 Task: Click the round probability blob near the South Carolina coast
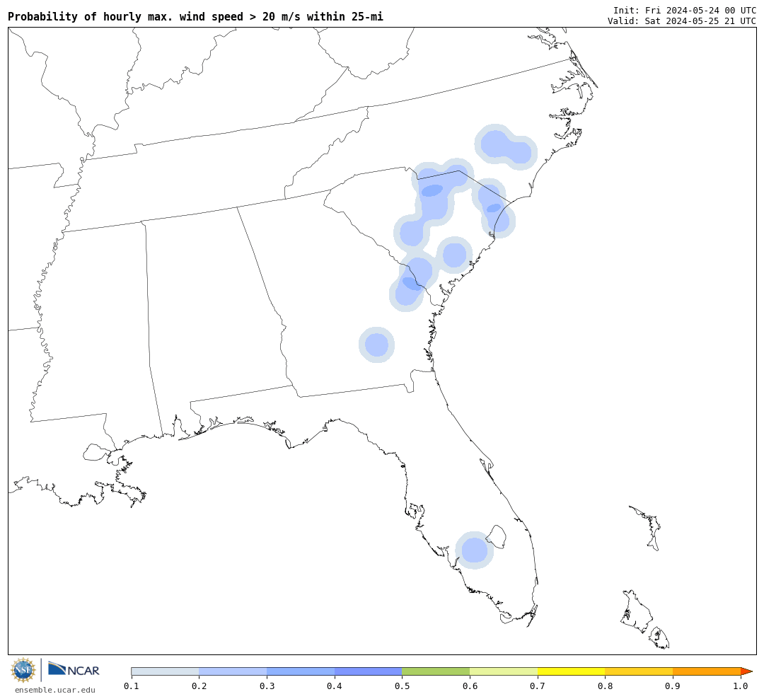point(454,255)
